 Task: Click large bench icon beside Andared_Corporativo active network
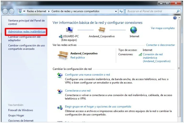(x=63, y=55)
